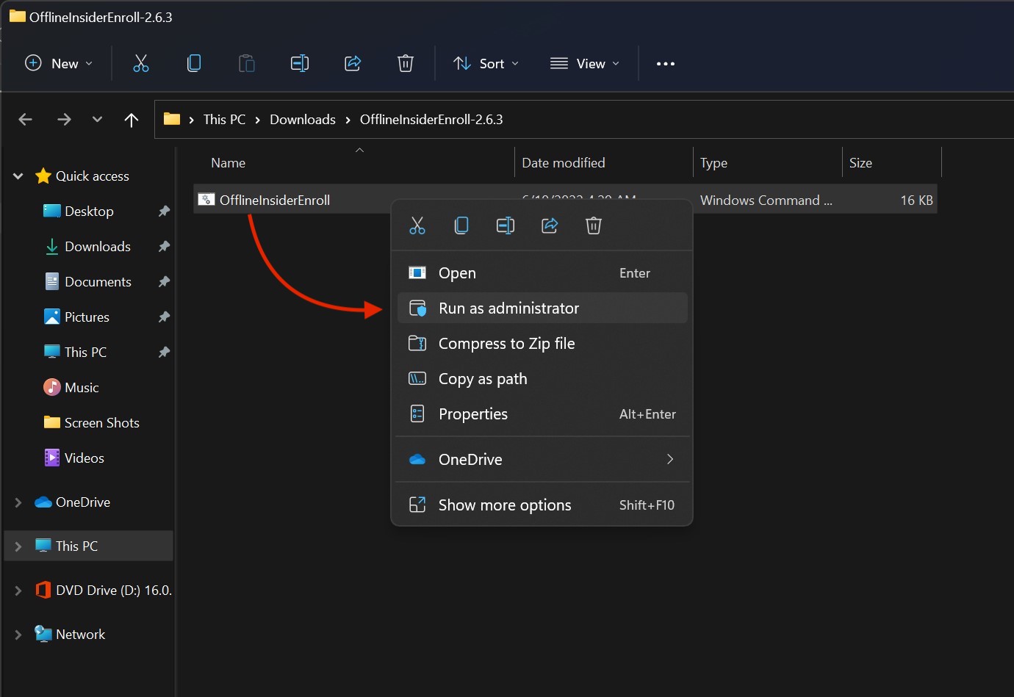This screenshot has height=697, width=1014.
Task: Click the pin icon beside This PC
Action: pyautogui.click(x=164, y=353)
